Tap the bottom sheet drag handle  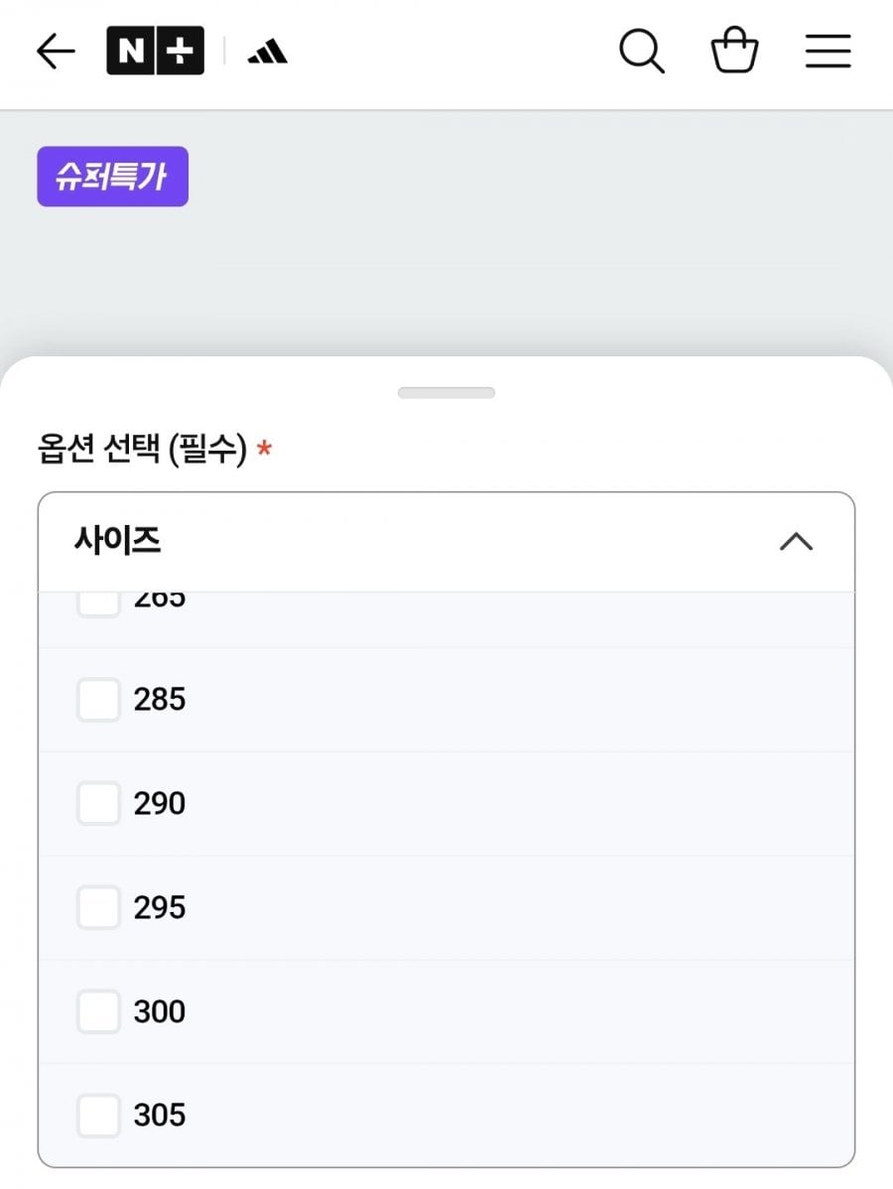coord(446,393)
